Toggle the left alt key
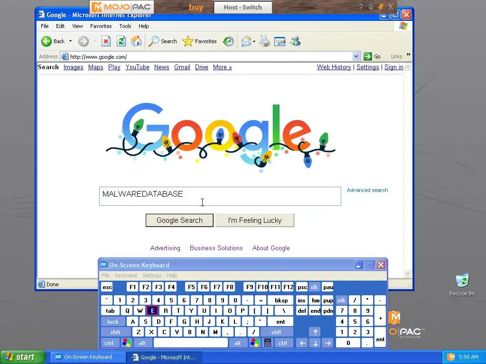This screenshot has height=364, width=486. [142, 343]
